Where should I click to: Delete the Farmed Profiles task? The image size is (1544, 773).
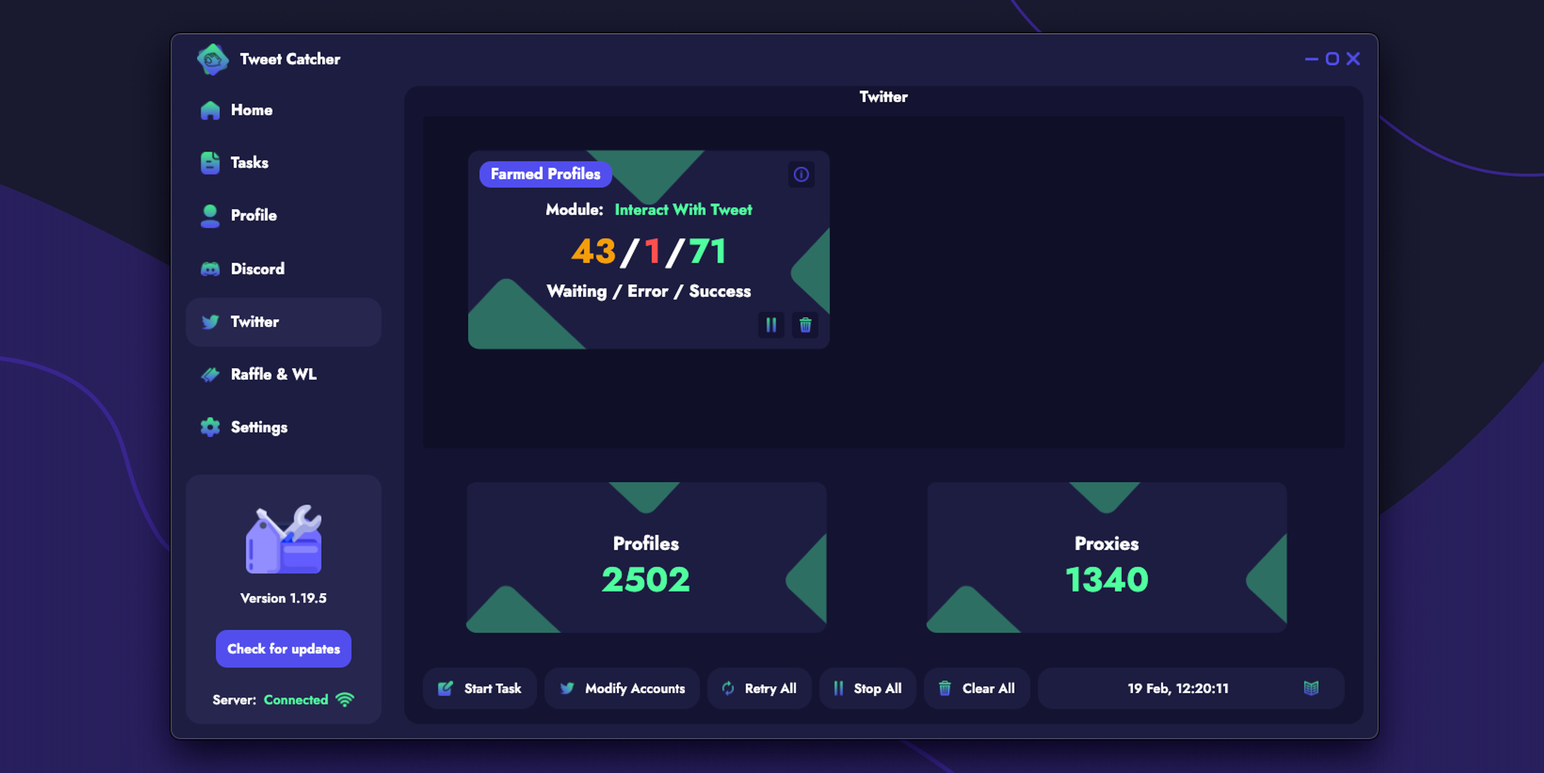point(805,325)
